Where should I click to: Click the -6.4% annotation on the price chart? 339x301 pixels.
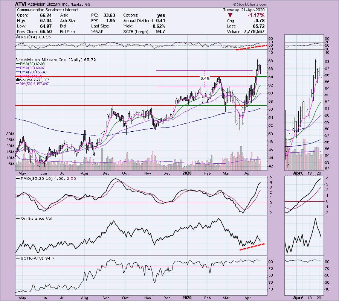point(204,79)
